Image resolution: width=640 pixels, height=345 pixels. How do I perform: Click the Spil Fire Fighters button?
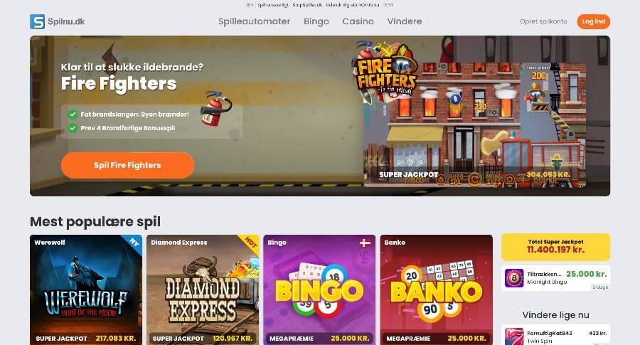pos(128,165)
